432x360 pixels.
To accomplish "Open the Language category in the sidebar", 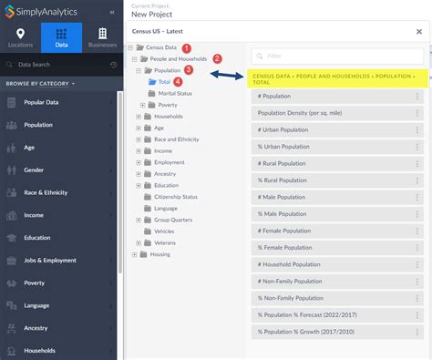I will (59, 305).
